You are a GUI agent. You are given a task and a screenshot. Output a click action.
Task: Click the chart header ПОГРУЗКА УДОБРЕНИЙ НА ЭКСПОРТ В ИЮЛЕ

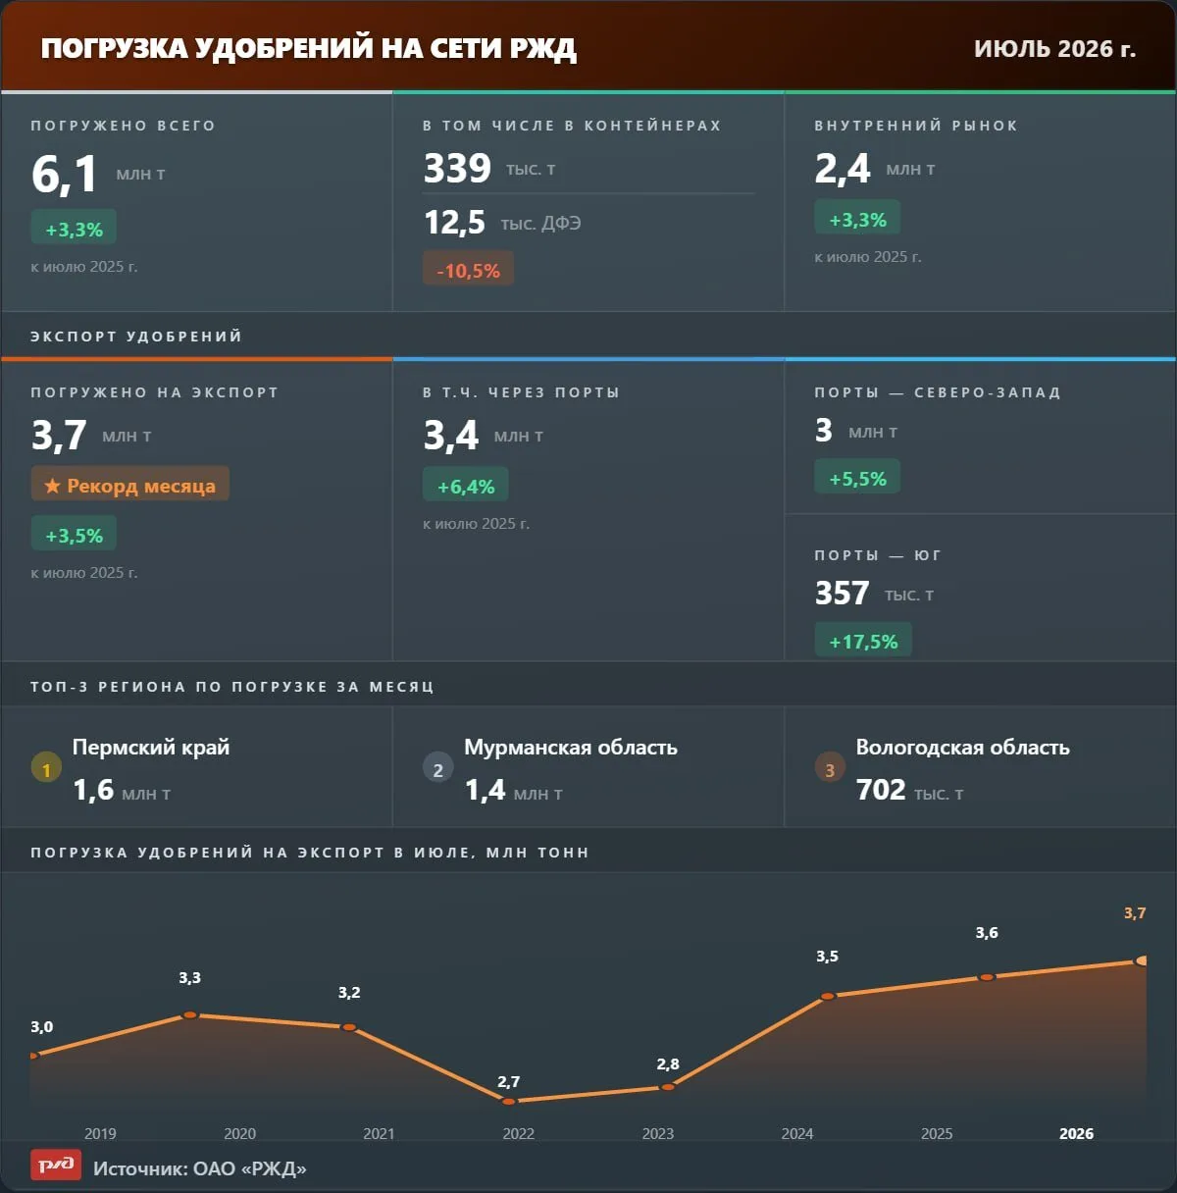click(x=310, y=853)
